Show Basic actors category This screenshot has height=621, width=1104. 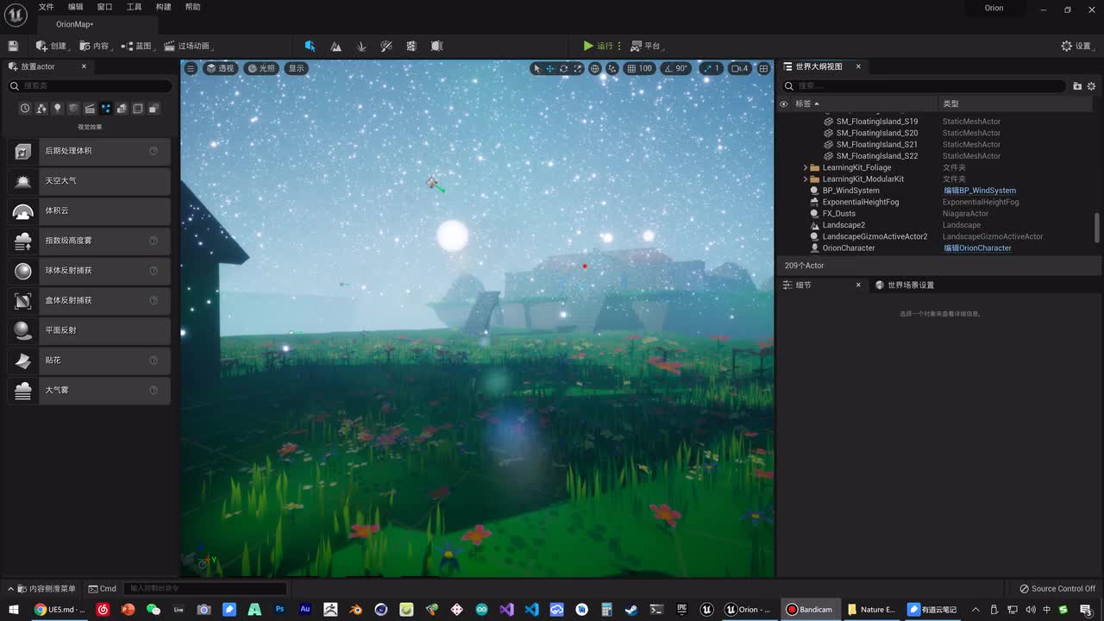(x=41, y=109)
